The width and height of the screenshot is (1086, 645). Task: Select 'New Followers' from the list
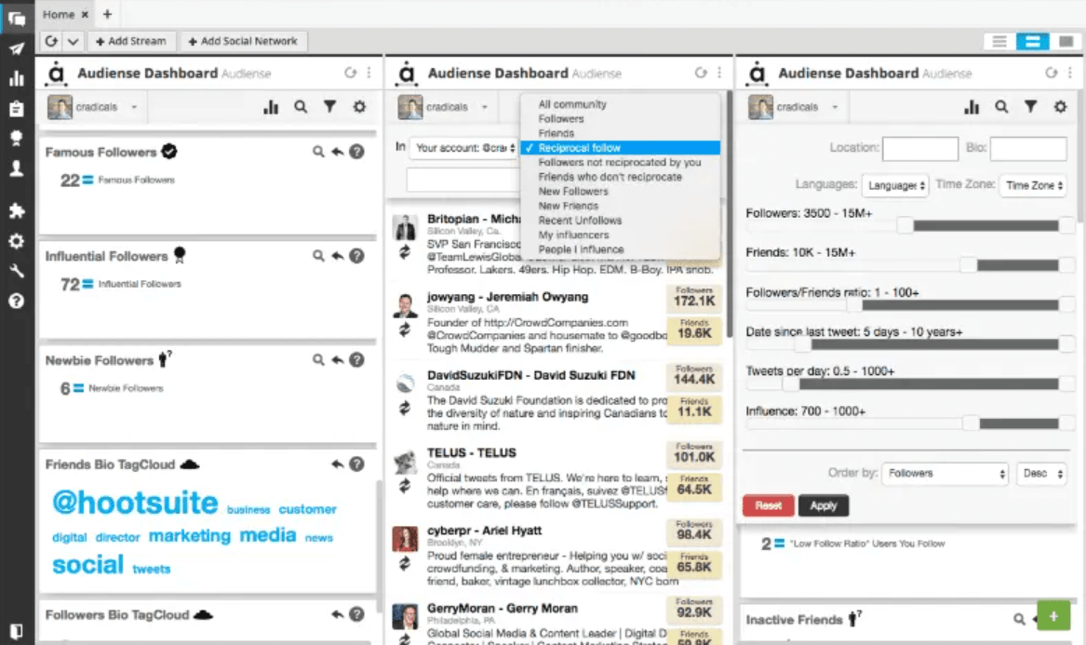[573, 191]
